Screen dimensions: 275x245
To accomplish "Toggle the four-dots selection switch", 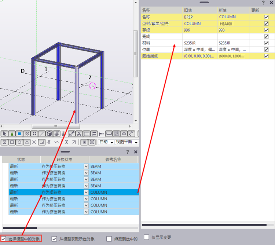I will (34, 134).
